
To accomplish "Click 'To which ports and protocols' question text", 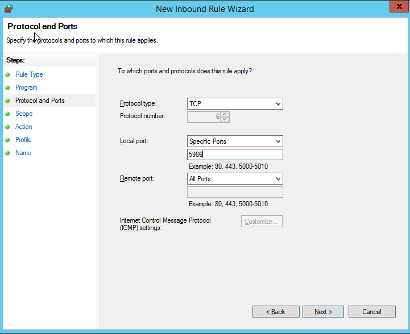I will click(185, 71).
